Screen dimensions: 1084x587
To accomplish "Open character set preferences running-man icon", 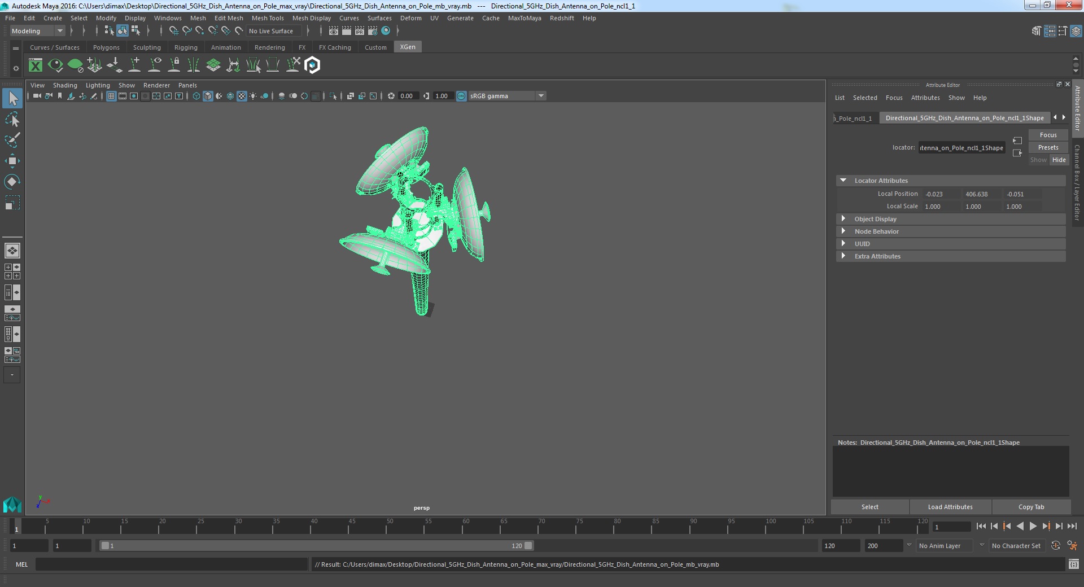I will click(1072, 546).
